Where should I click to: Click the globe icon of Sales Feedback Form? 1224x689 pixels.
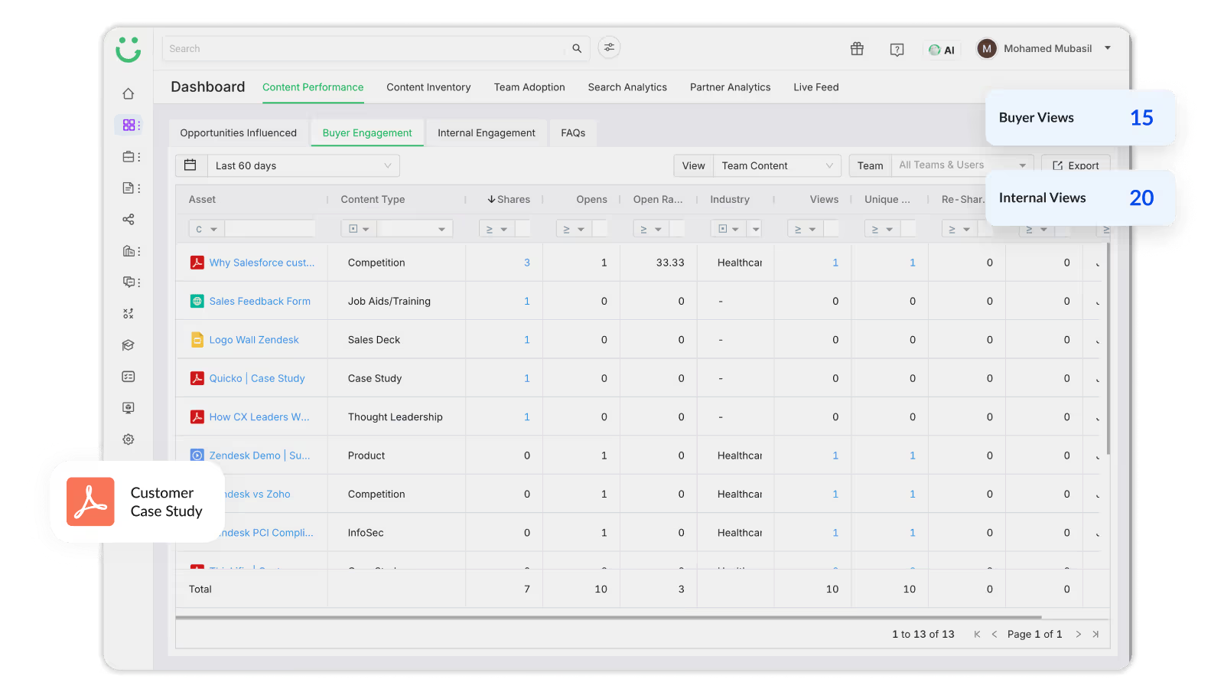point(197,301)
